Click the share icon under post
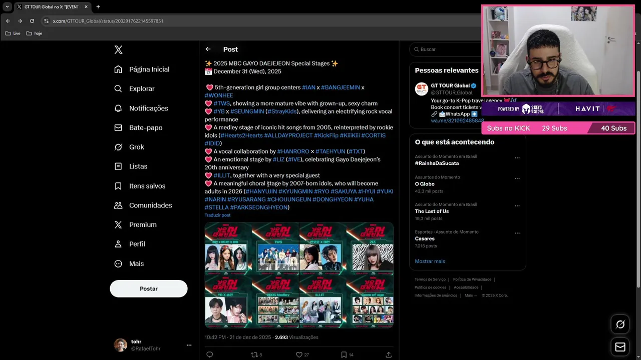641x360 pixels. [x=389, y=354]
